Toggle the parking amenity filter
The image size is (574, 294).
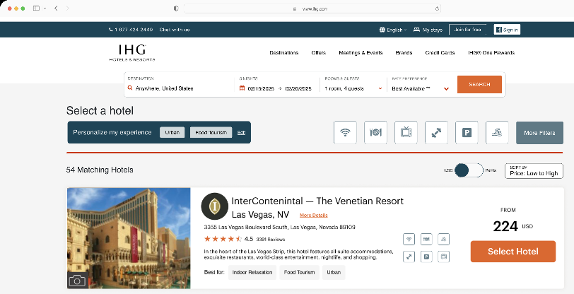point(467,132)
